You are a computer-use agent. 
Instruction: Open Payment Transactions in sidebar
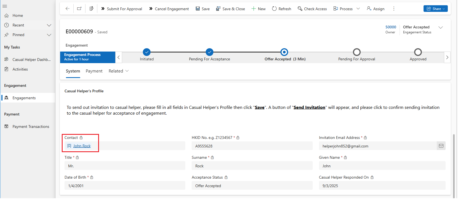click(x=31, y=127)
